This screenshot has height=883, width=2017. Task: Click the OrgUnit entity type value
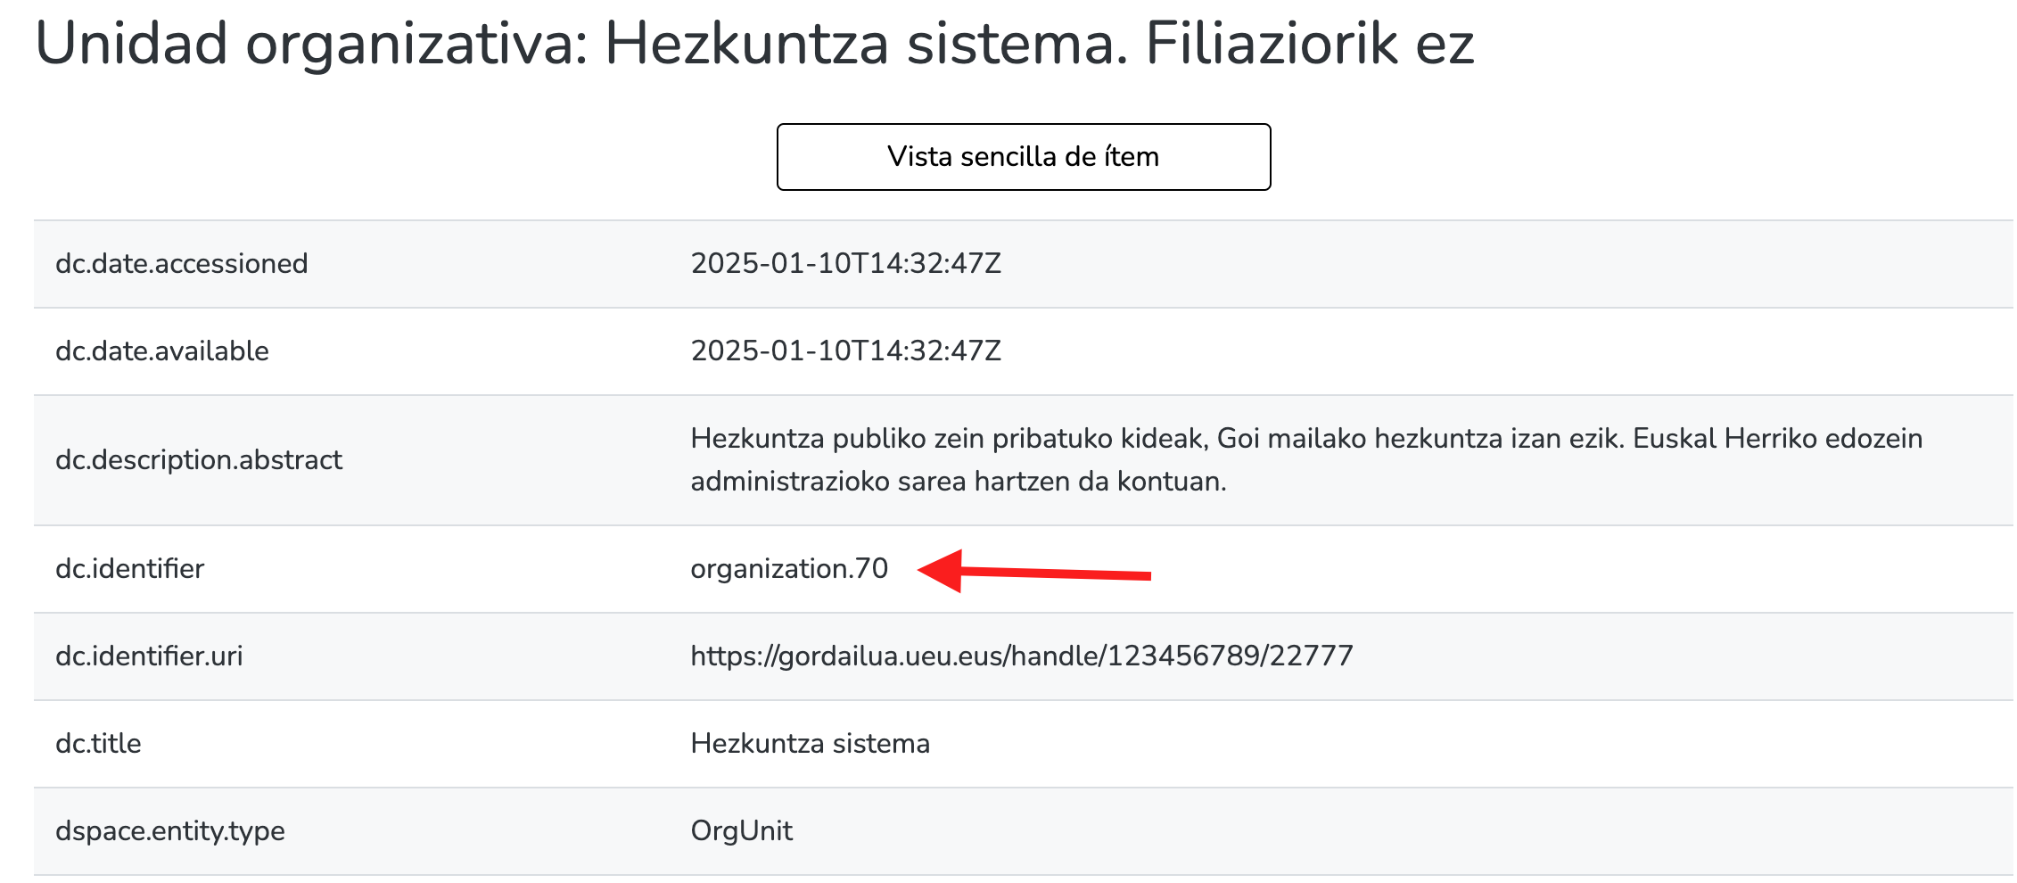(x=741, y=831)
